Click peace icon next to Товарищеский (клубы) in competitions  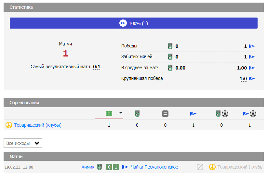tap(9, 125)
